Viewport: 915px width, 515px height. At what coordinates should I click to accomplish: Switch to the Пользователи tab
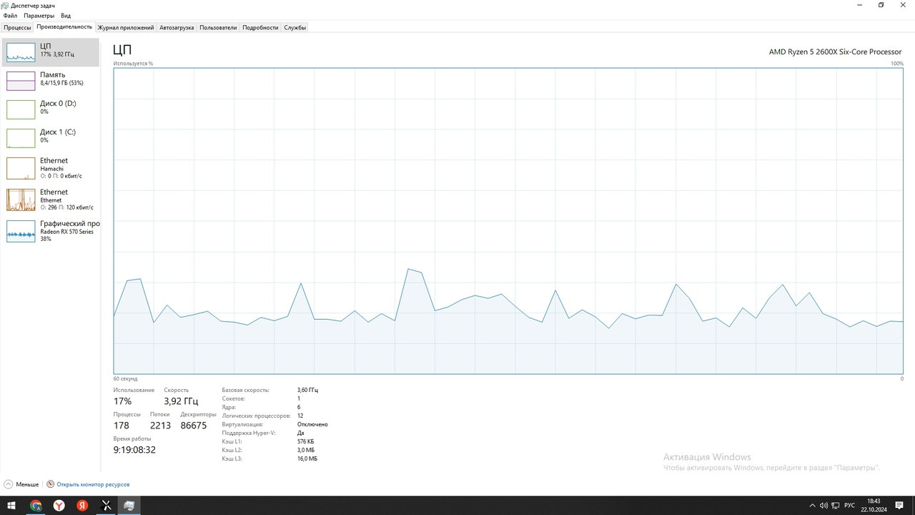[x=218, y=27]
